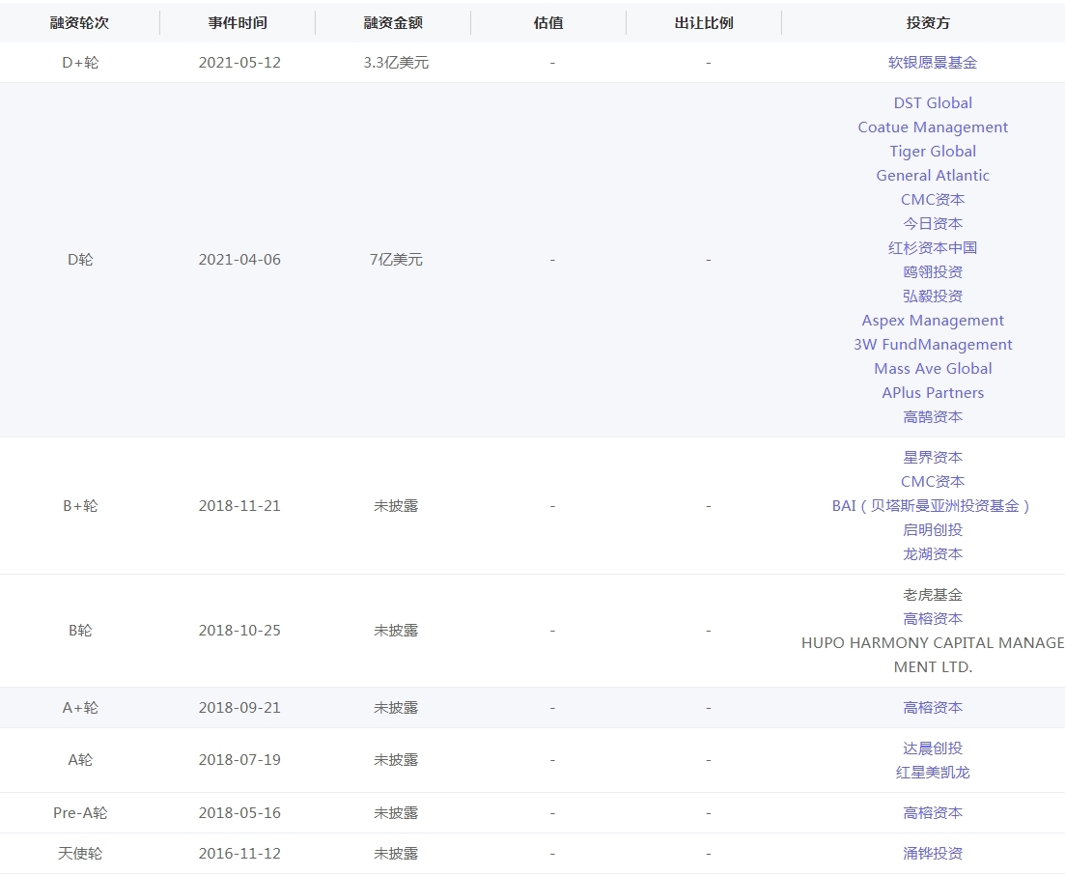This screenshot has height=875, width=1065.
Task: Click the date 2018-07-19
Action: coord(239,759)
